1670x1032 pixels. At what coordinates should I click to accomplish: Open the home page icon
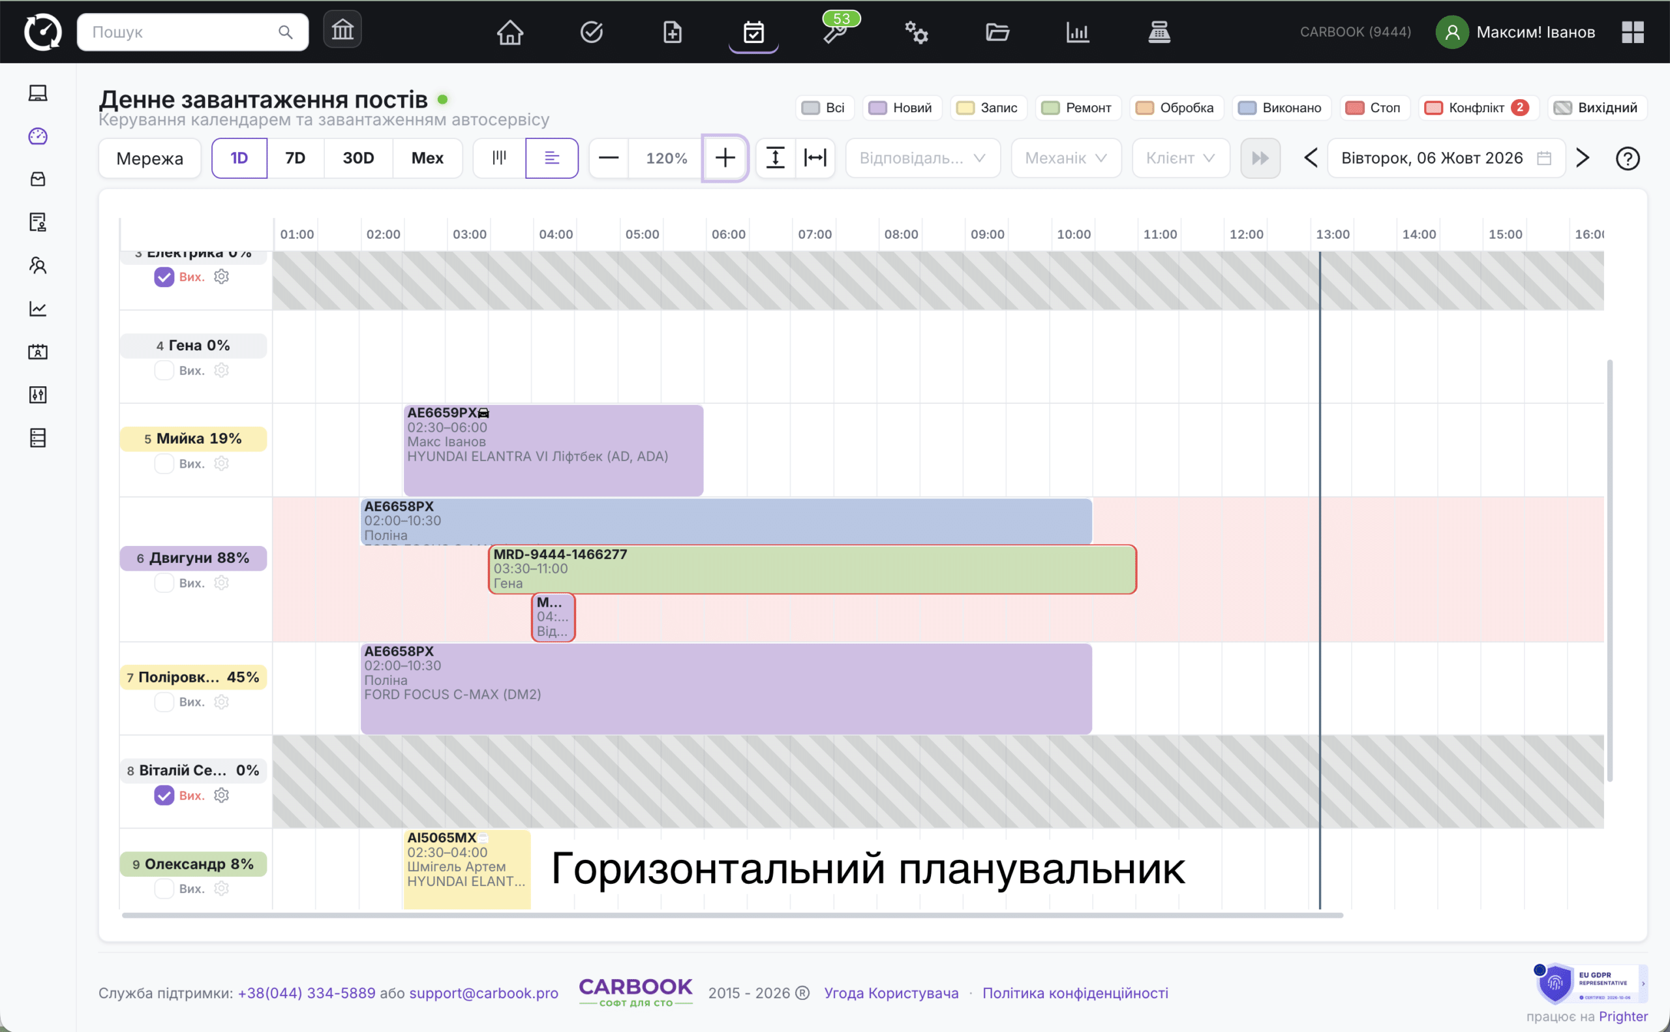509,32
